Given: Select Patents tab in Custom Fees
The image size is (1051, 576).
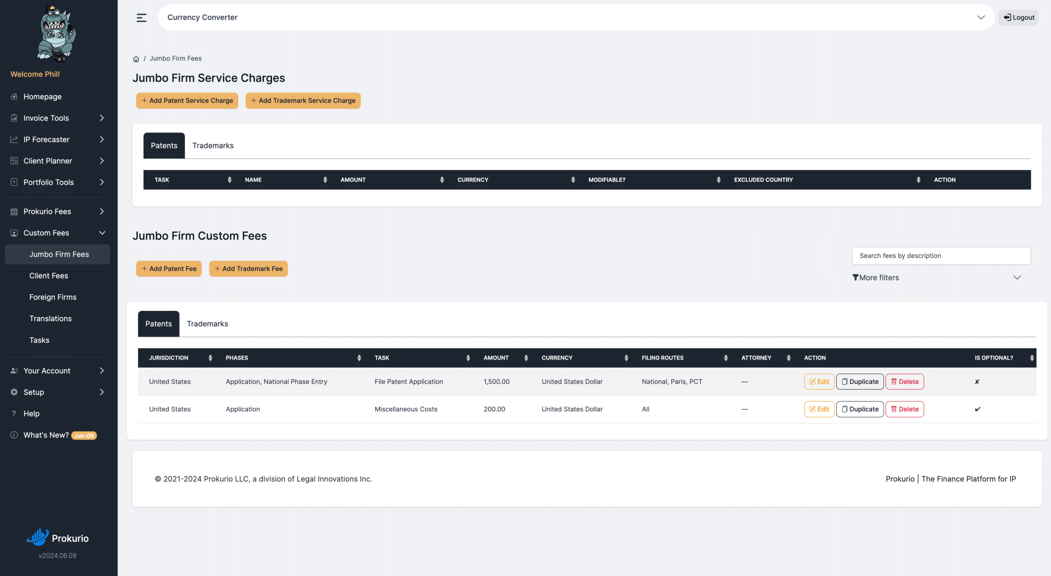Looking at the screenshot, I should [158, 324].
